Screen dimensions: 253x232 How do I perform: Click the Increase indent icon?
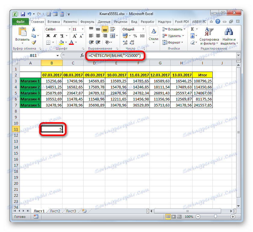(98, 42)
